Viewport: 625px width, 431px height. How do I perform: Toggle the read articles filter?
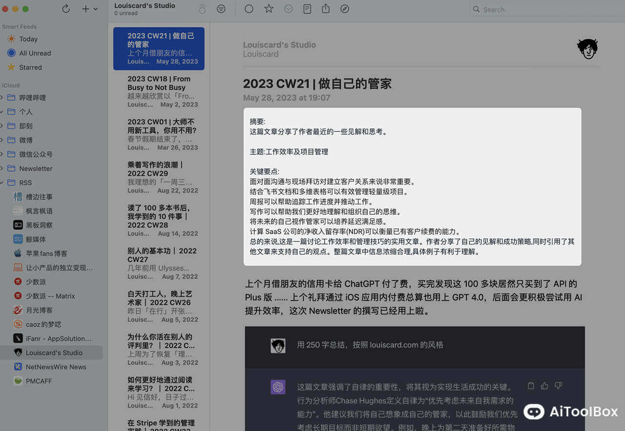tap(221, 9)
